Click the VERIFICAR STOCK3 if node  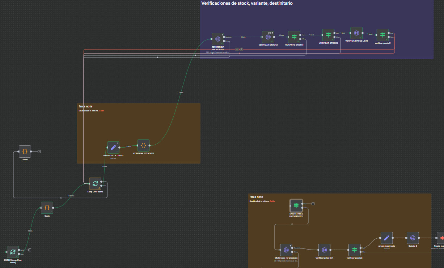pyautogui.click(x=328, y=35)
